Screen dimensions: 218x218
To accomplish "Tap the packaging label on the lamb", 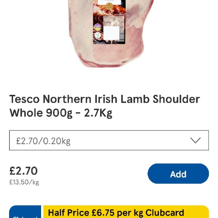I will click(x=109, y=22).
